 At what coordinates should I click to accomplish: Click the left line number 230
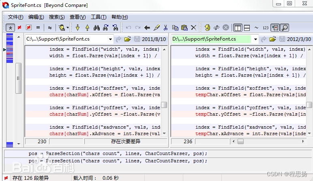tap(42, 142)
